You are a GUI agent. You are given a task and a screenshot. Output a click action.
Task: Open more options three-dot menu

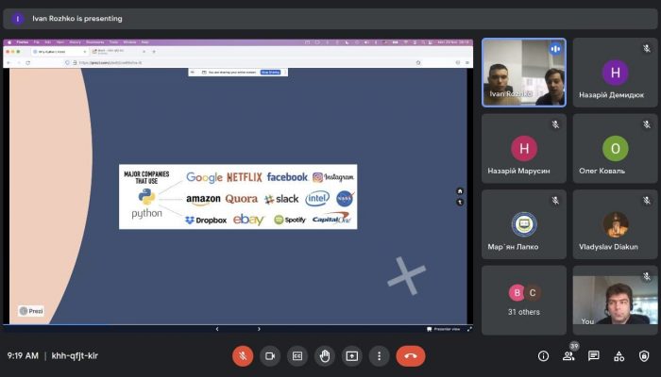point(379,355)
